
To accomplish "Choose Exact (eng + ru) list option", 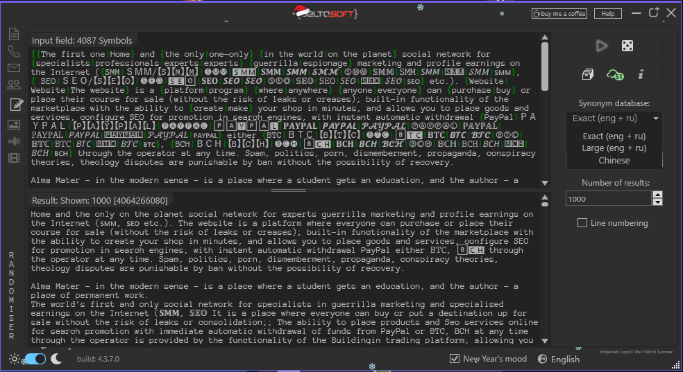I will coord(614,136).
